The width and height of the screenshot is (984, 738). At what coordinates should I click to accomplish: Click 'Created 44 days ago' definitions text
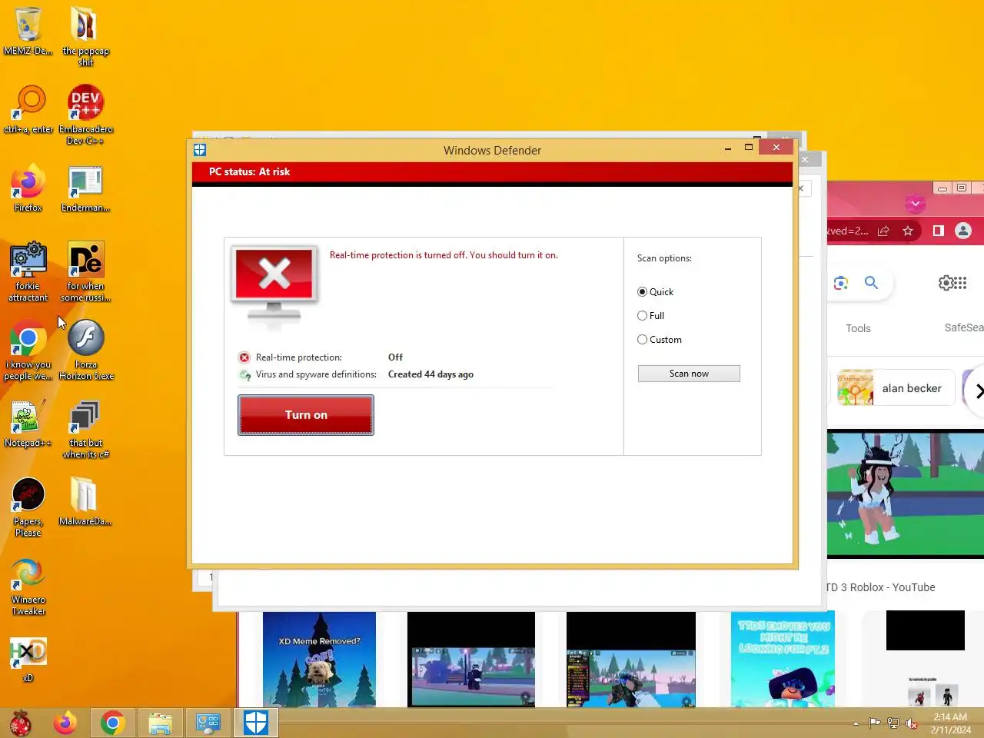[x=430, y=374]
